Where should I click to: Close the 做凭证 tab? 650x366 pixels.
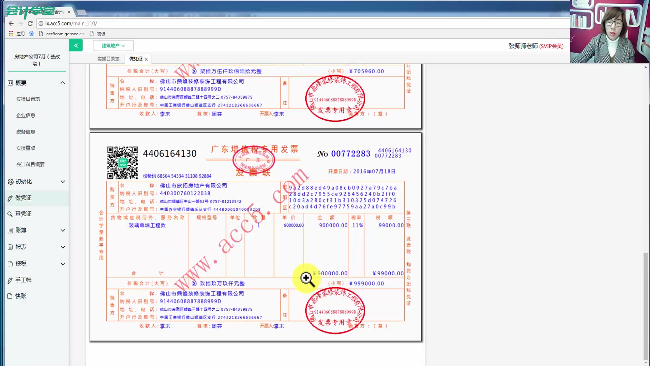pos(147,59)
